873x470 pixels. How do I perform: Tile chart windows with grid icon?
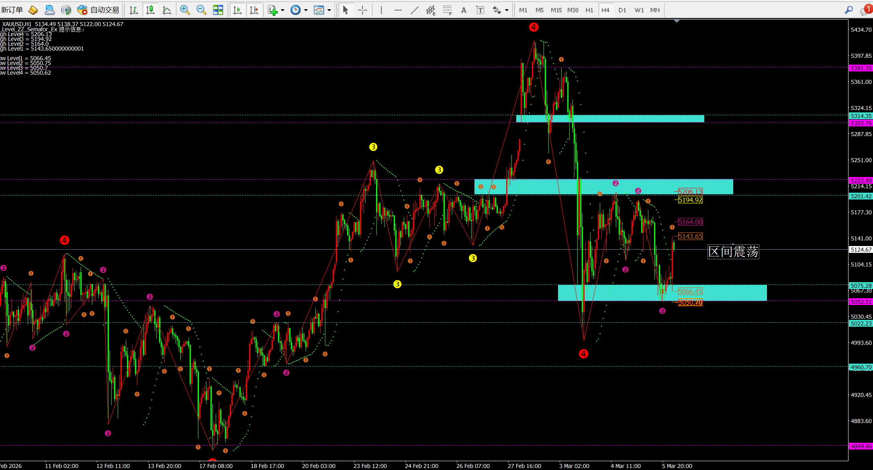(x=218, y=10)
